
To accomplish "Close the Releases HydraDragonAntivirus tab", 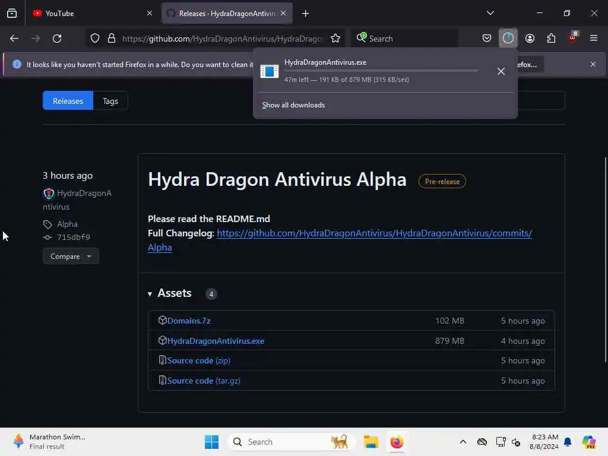I will [283, 14].
